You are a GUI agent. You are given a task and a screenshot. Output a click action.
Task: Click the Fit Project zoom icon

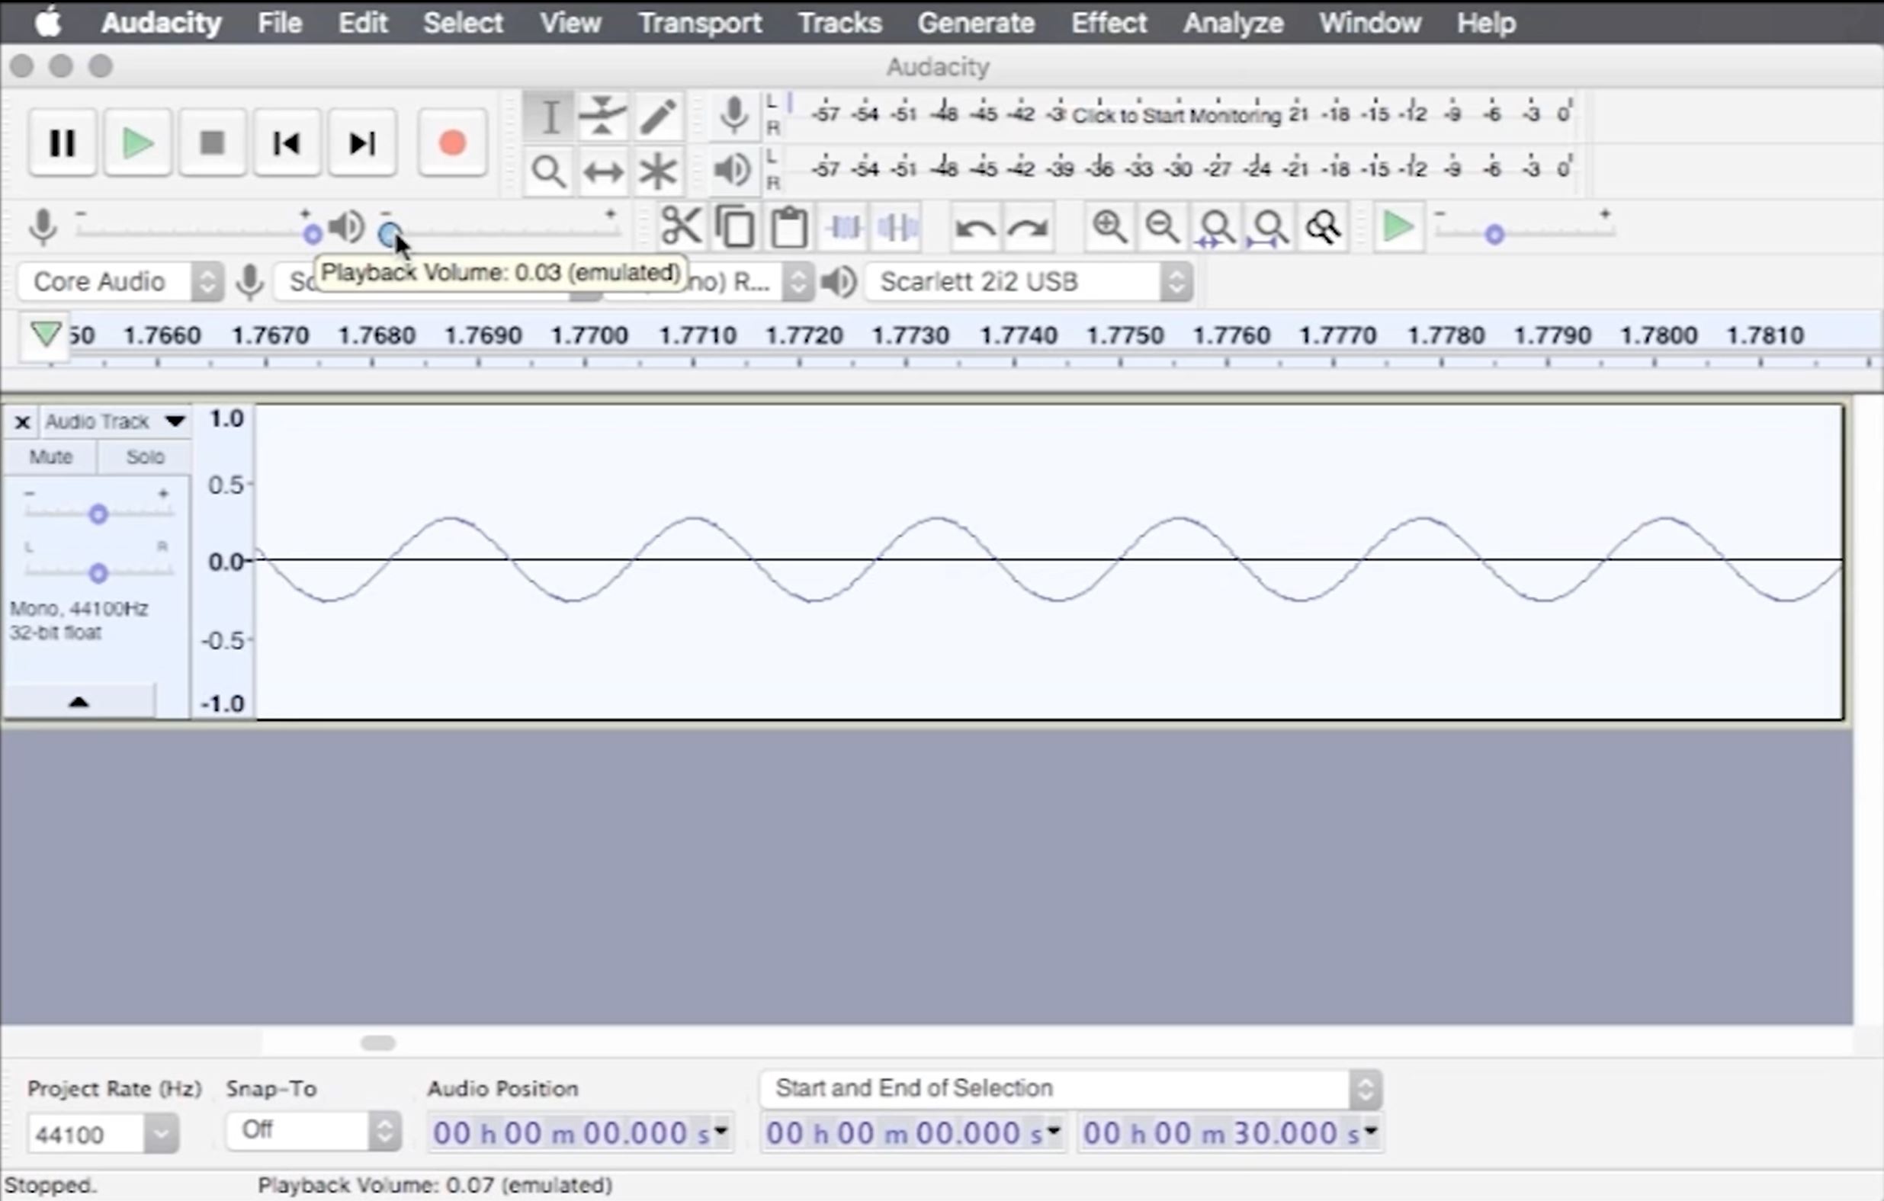click(1269, 228)
